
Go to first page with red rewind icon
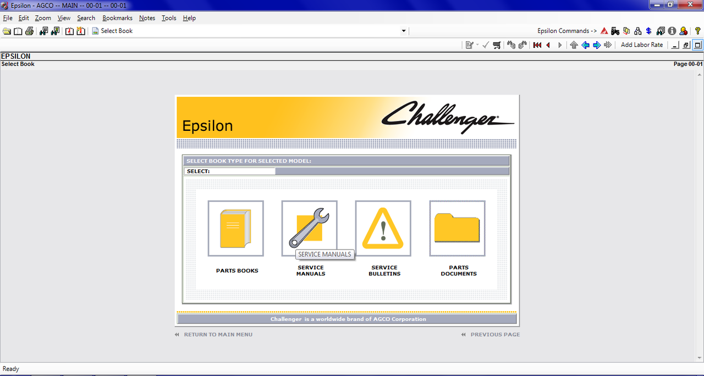coord(537,45)
